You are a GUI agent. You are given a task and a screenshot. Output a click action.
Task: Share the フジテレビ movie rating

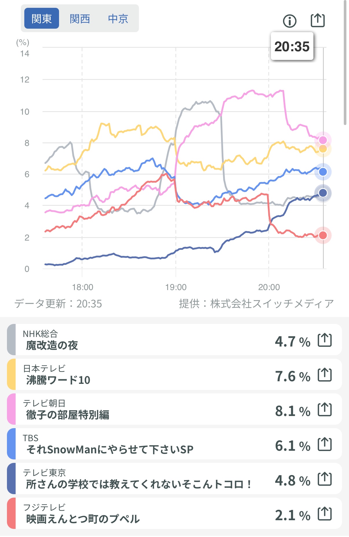tap(324, 514)
